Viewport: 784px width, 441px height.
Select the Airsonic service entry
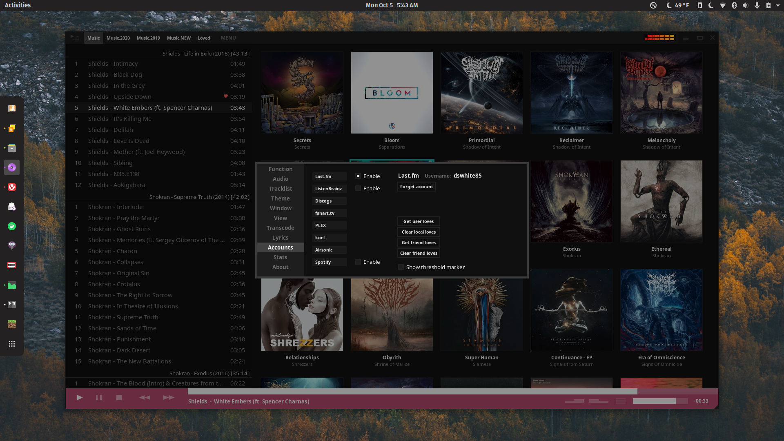tap(330, 250)
